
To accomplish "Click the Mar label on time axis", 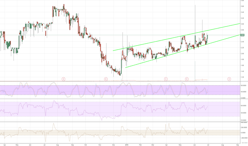I will click(153, 145).
